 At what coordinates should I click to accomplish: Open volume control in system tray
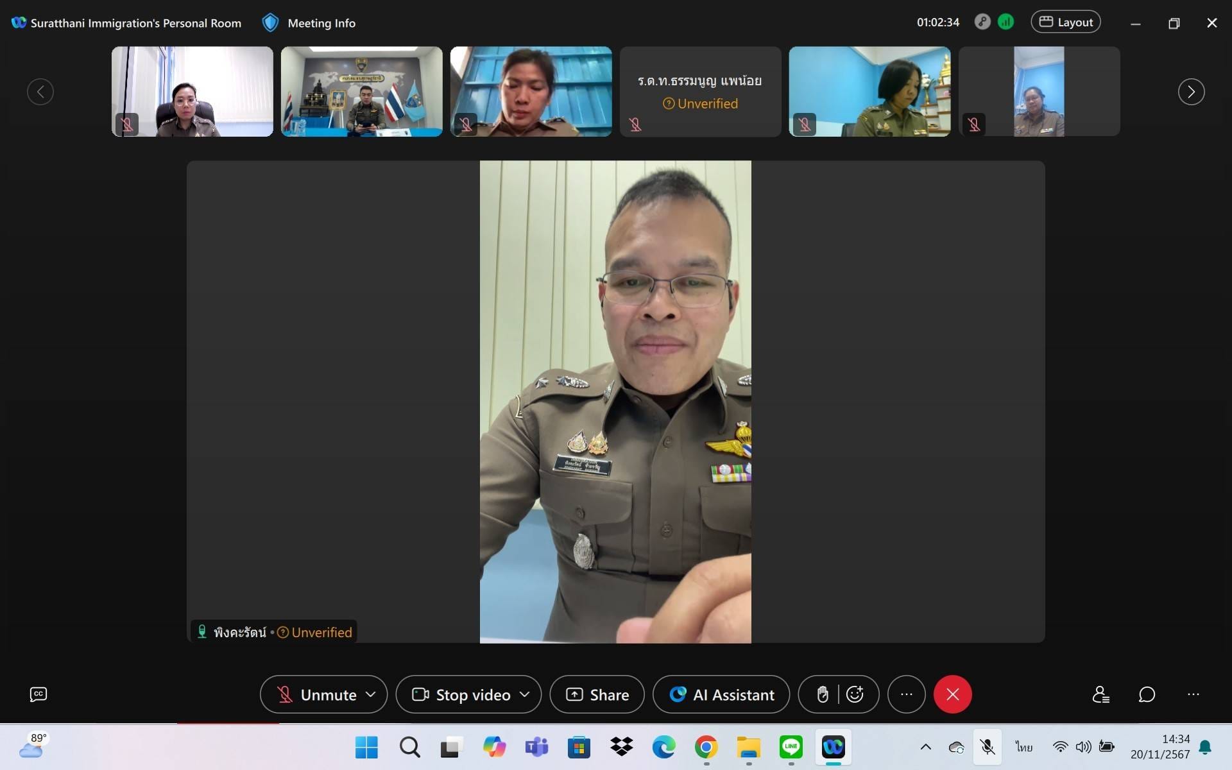[x=1083, y=747]
